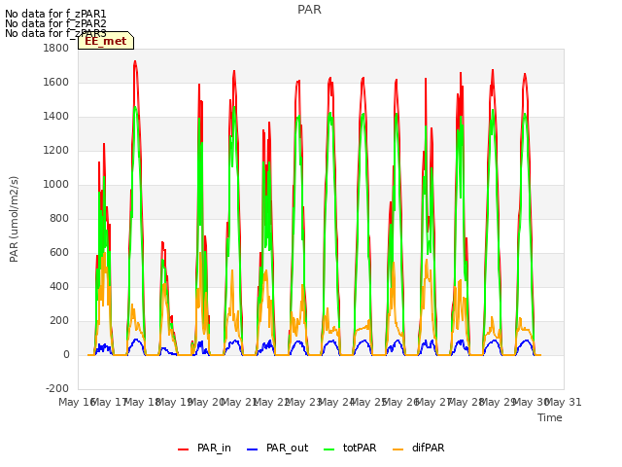Click the 0 y-axis tick label
This screenshot has width=622, height=467.
coord(66,355)
